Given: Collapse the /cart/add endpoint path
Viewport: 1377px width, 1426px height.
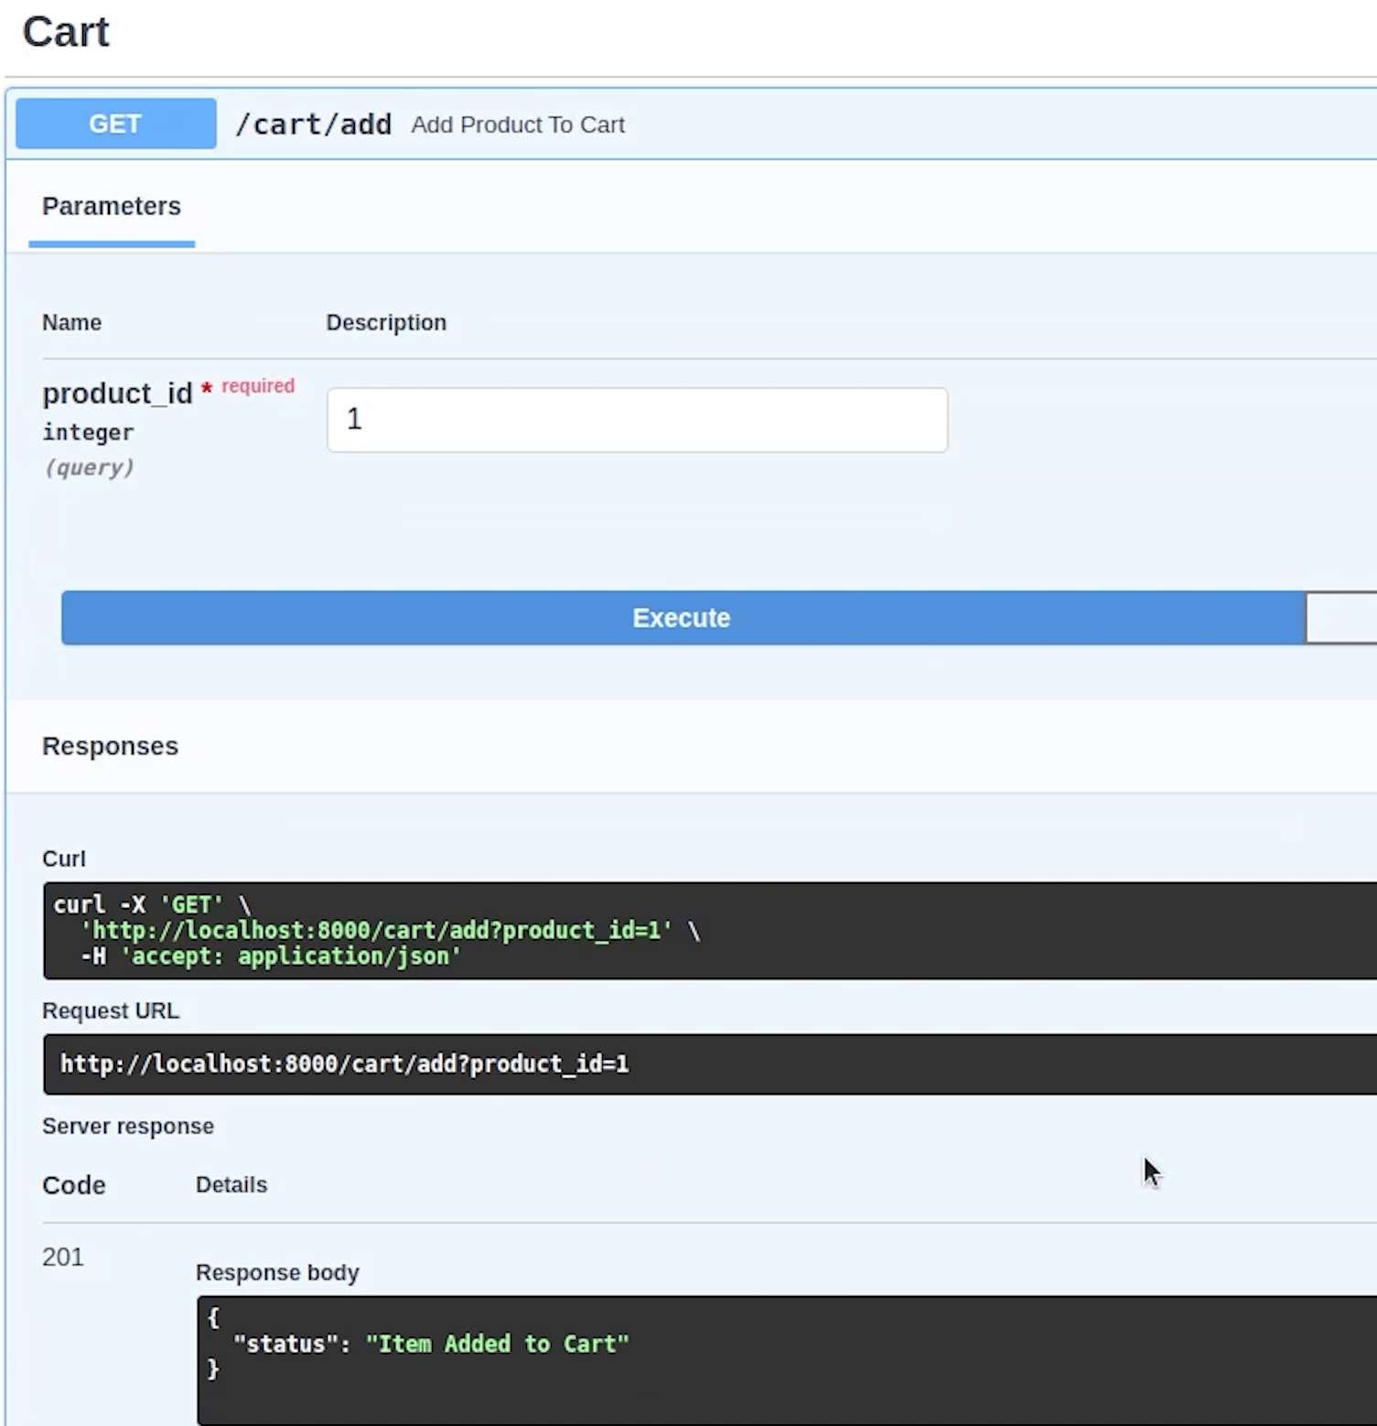Looking at the screenshot, I should click(313, 124).
